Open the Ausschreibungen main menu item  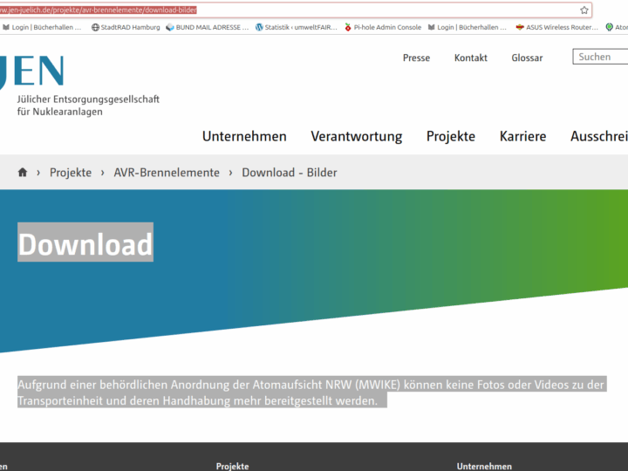click(x=599, y=136)
